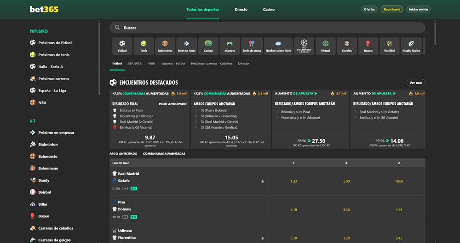
Task: Click Ver más for featured matches
Action: (x=416, y=83)
